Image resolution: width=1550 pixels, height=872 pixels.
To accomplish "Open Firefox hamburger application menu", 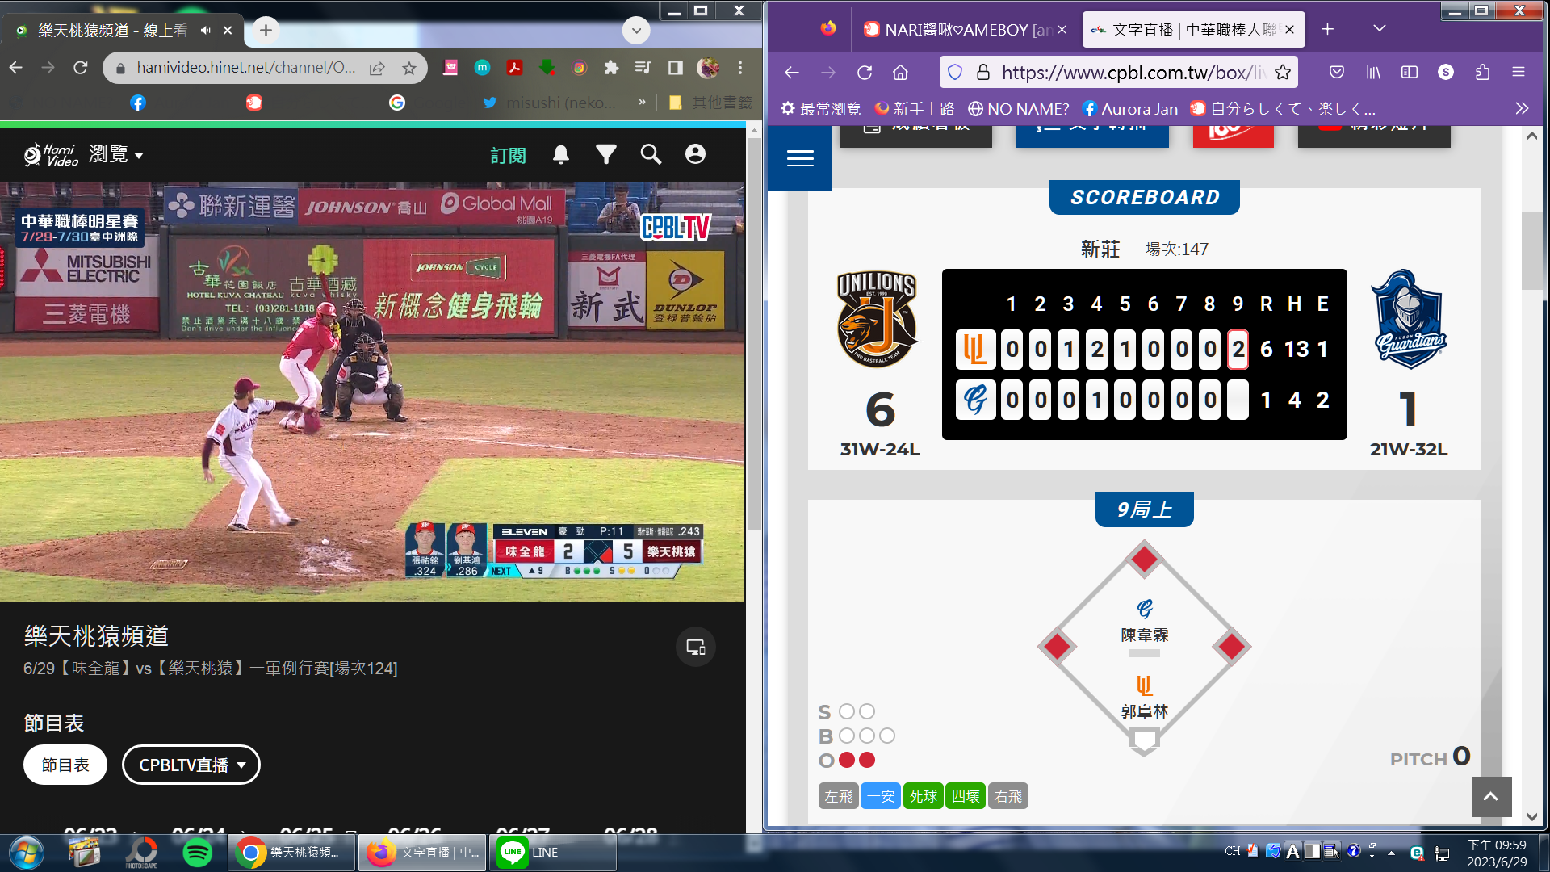I will 1519,72.
